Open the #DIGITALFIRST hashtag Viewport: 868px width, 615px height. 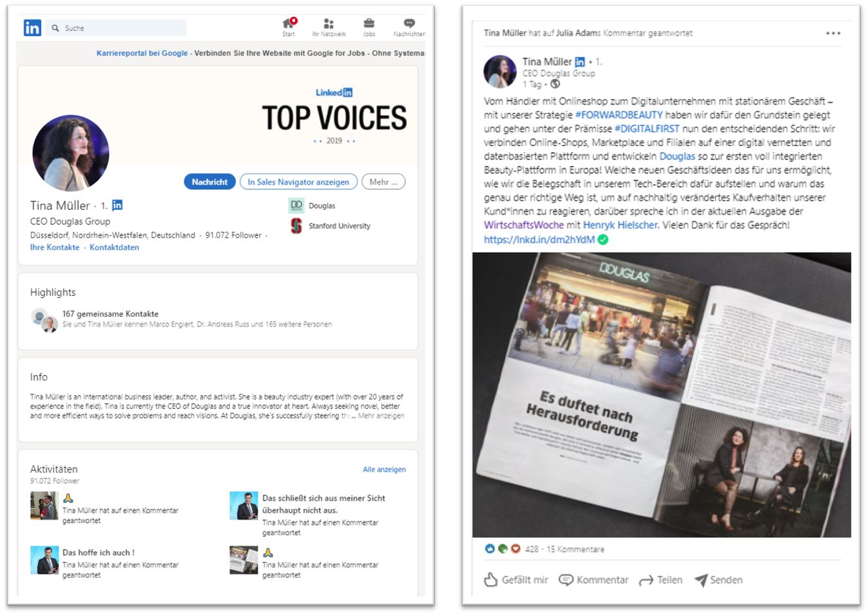647,129
